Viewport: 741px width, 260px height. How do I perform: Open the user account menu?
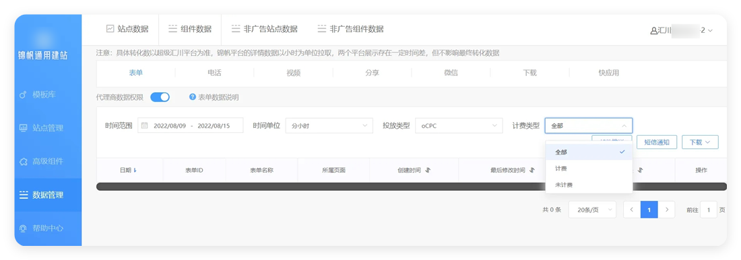coord(682,30)
